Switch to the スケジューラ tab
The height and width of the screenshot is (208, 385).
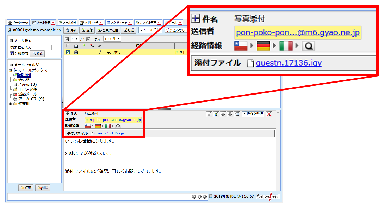click(118, 22)
